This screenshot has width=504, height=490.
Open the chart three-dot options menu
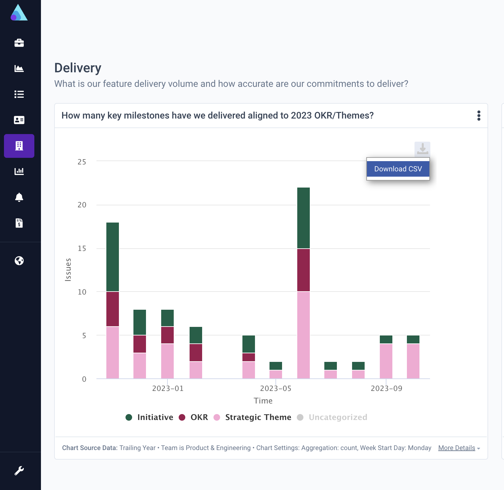(479, 116)
